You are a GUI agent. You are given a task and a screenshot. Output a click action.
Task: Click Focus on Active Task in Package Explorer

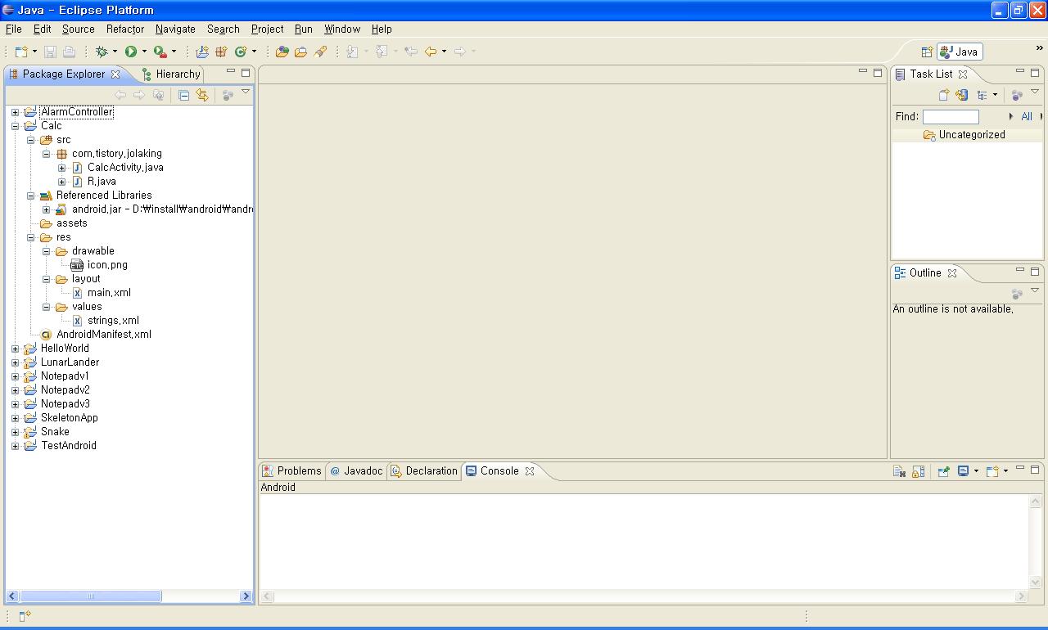point(228,96)
